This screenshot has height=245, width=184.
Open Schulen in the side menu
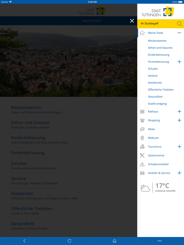point(153,69)
